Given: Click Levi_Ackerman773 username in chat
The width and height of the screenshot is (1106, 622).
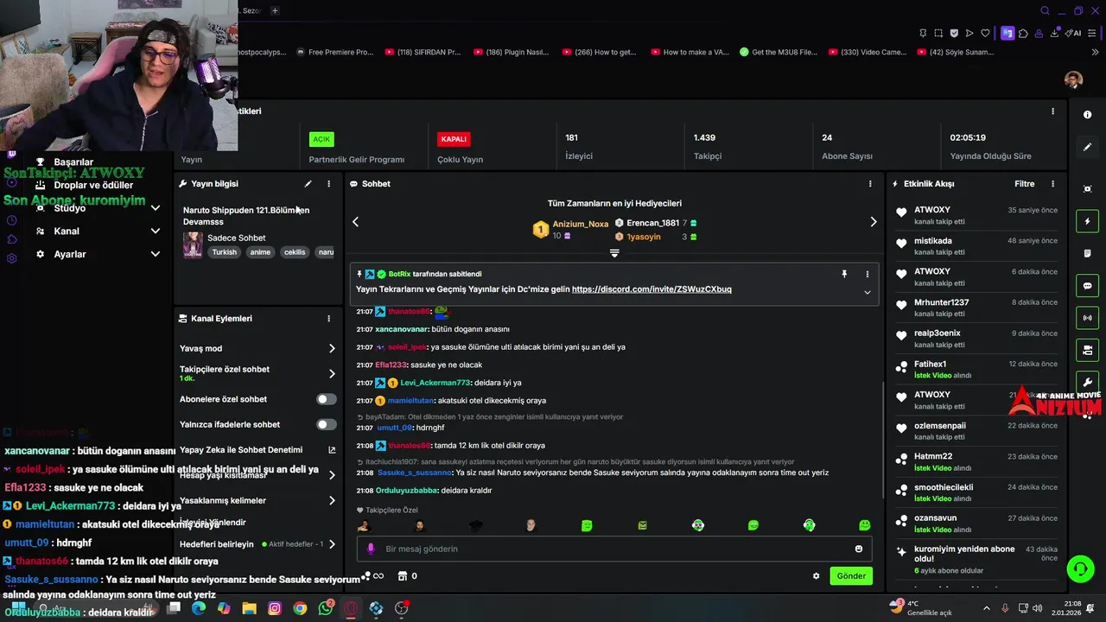Looking at the screenshot, I should tap(435, 383).
